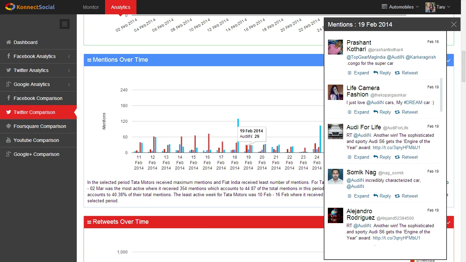Click the Retweet icon on Somik Nag's tweet
Screen dimensions: 466x262
click(397, 196)
